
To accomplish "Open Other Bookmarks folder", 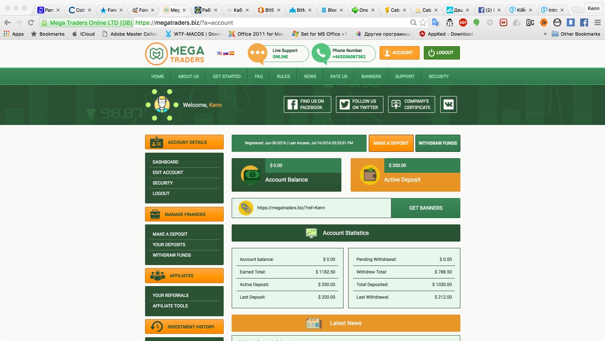I will pyautogui.click(x=576, y=34).
